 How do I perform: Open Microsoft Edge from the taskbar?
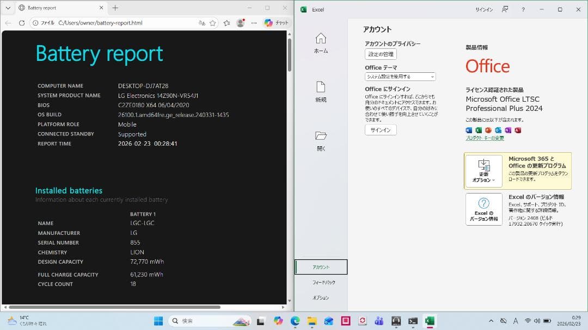[295, 321]
